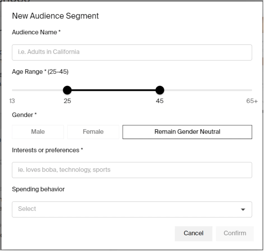Click the slider track between the two handles
The height and width of the screenshot is (251, 264).
[x=113, y=90]
